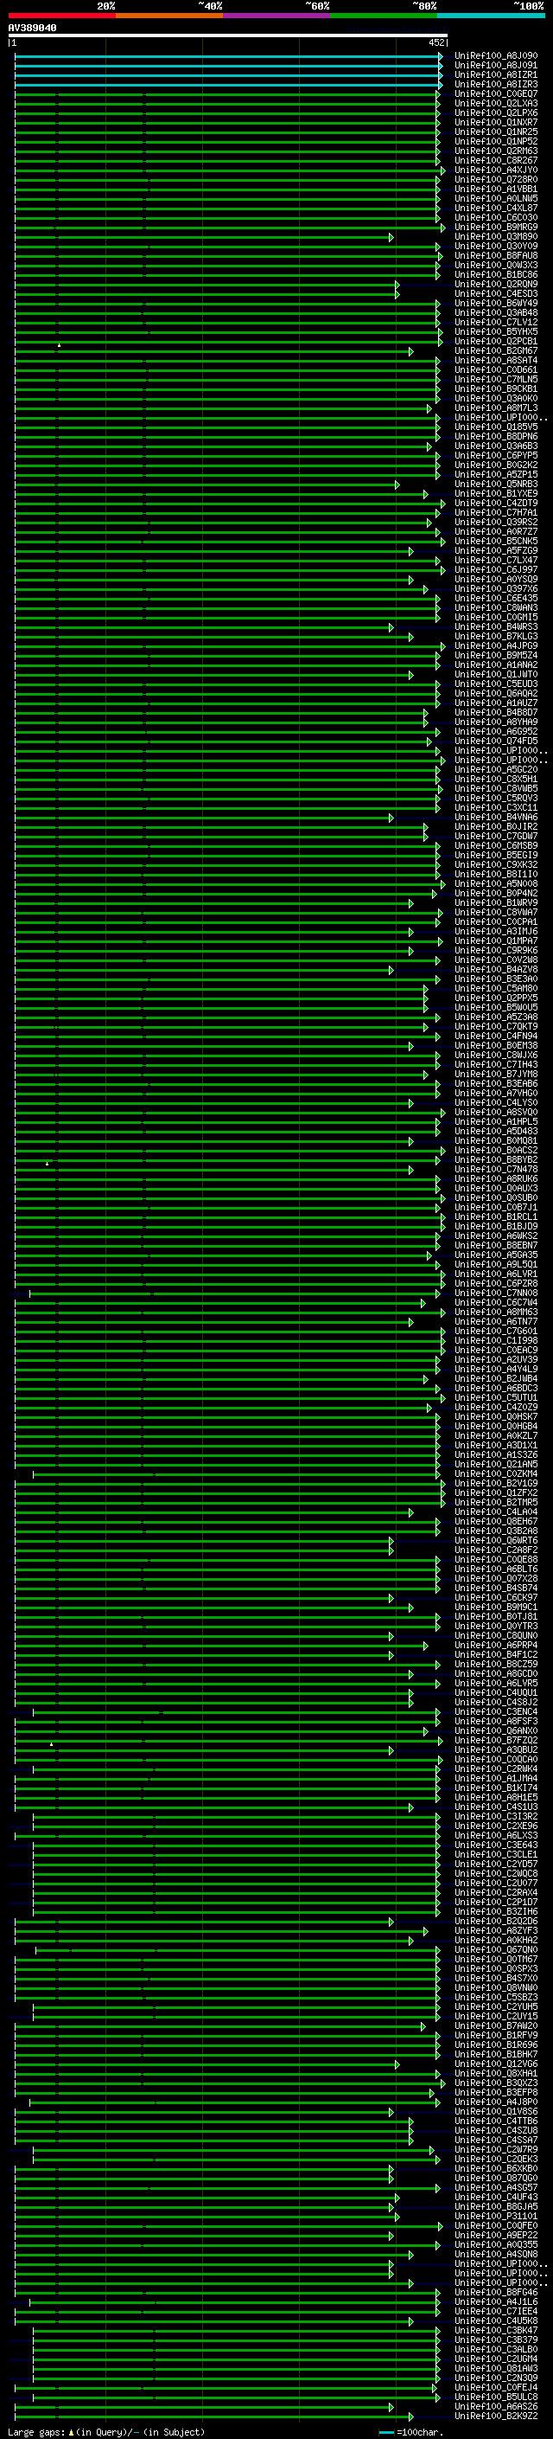Click the orange ~40% identity legend segment
Screen dimensions: 553x2439
pos(169,16)
